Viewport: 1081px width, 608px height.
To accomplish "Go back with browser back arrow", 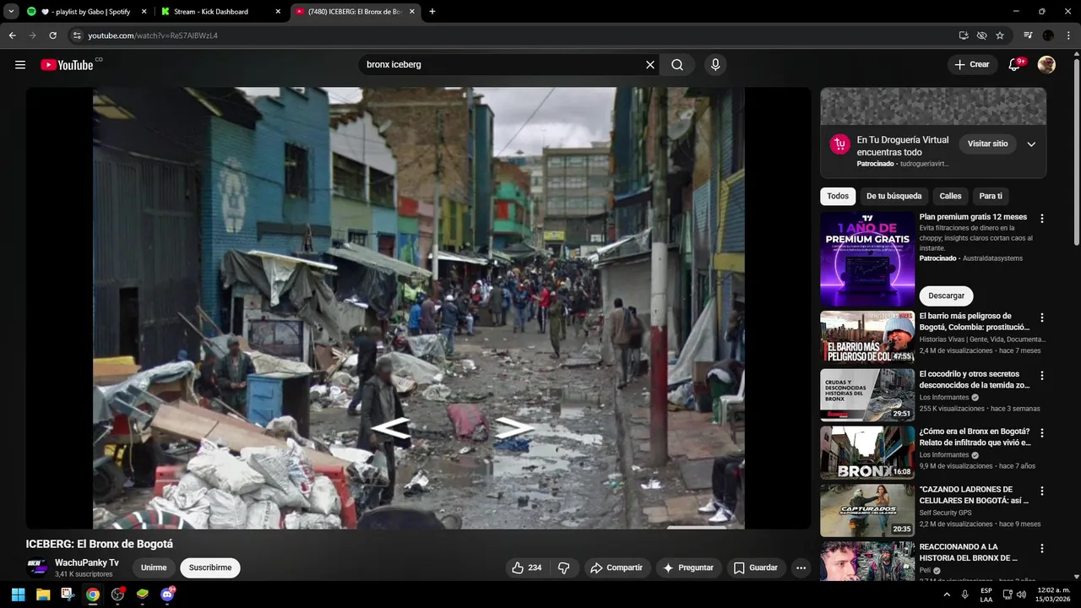I will 12,35.
